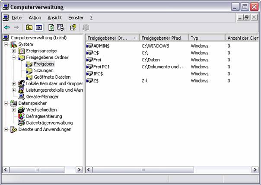The image size is (261, 185).
Task: Select the Z$ share icon
Action: pyautogui.click(x=89, y=80)
